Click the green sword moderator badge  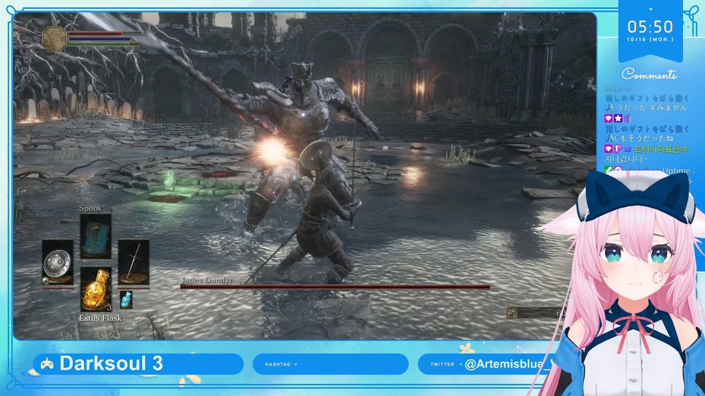(608, 170)
